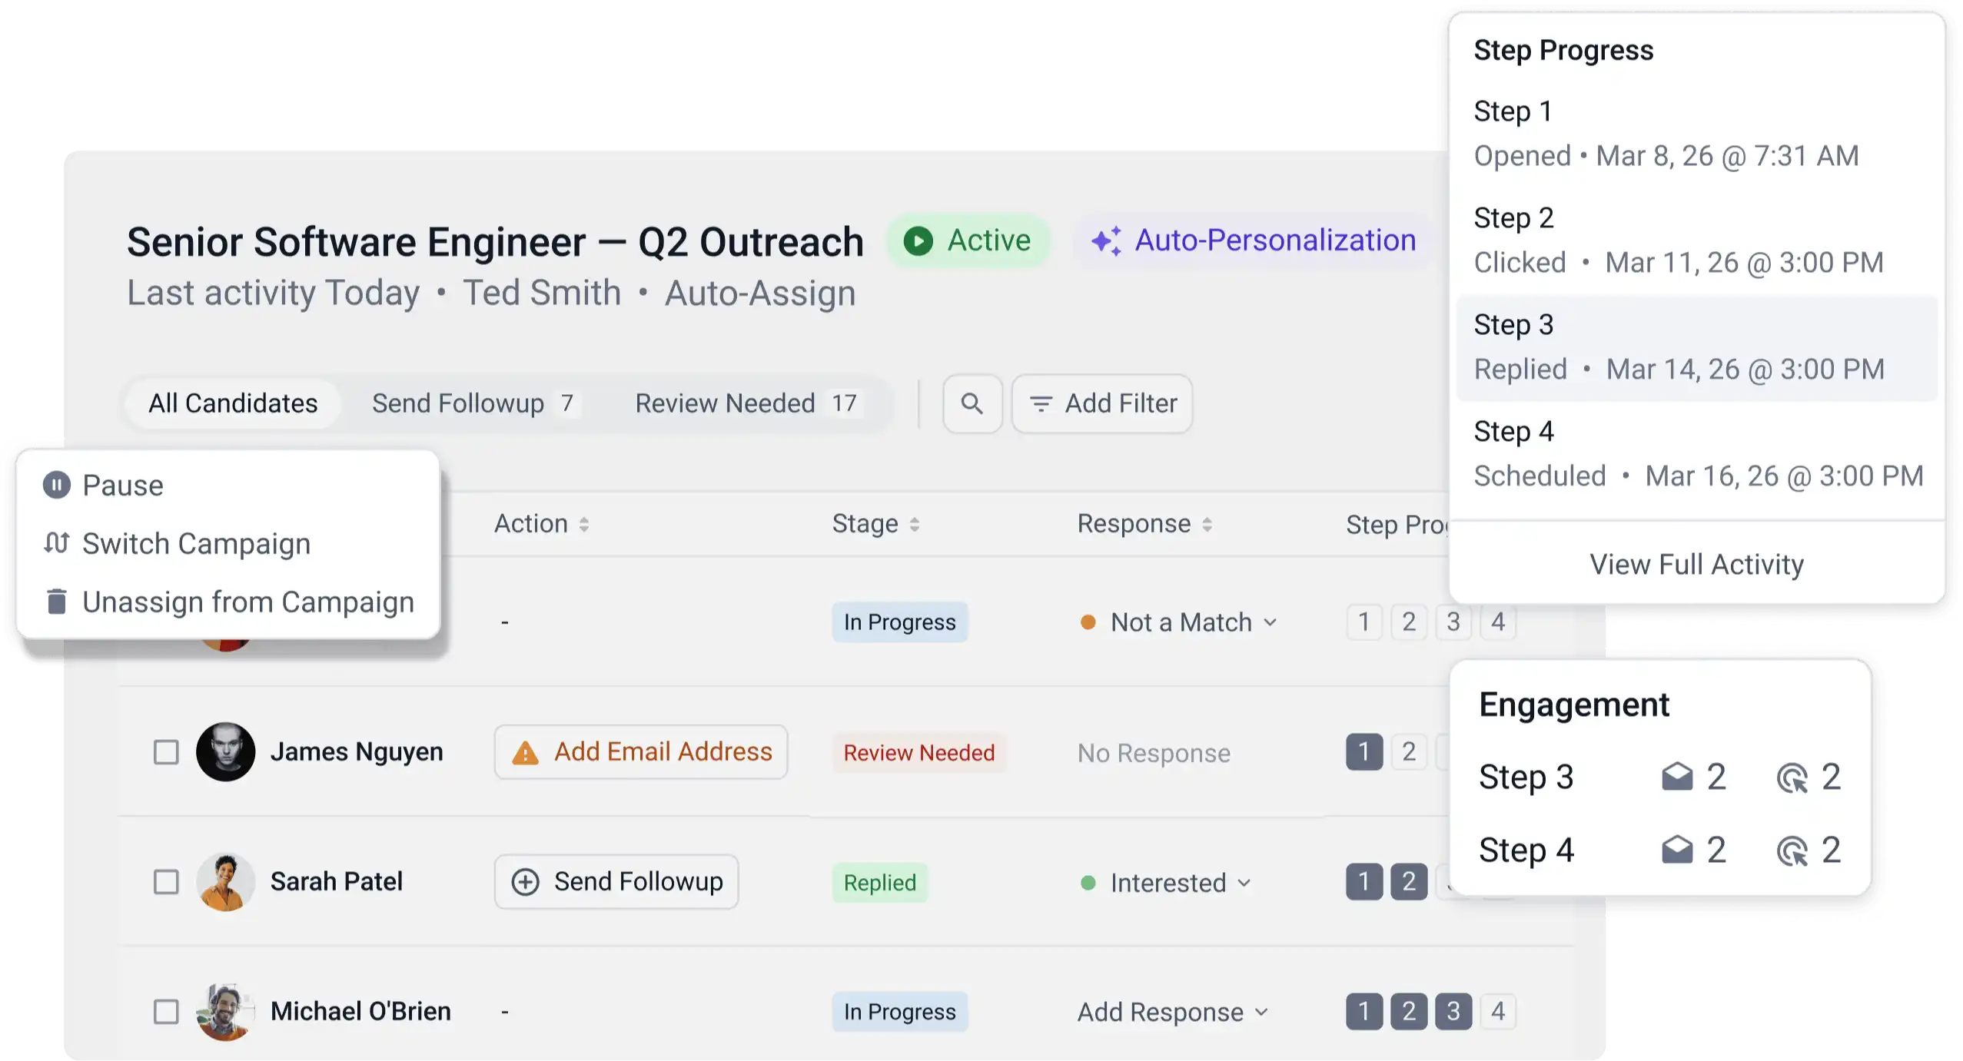1963x1061 pixels.
Task: Select Michael O'Brien's row checkbox
Action: (166, 1012)
